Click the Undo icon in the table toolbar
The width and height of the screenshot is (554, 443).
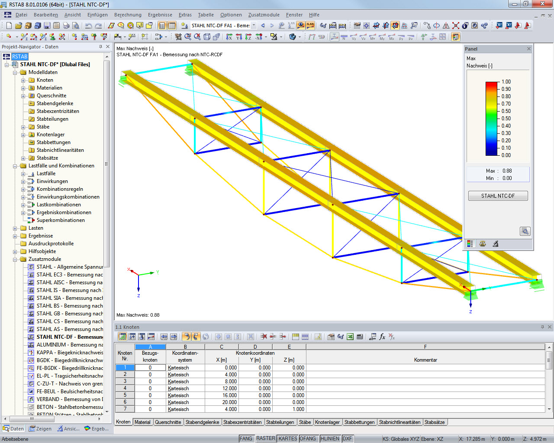tap(187, 337)
